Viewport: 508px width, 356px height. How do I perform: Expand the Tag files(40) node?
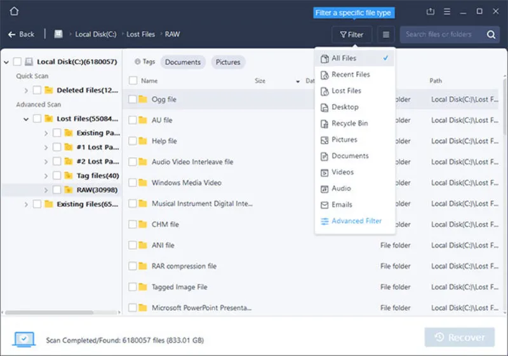pos(46,175)
